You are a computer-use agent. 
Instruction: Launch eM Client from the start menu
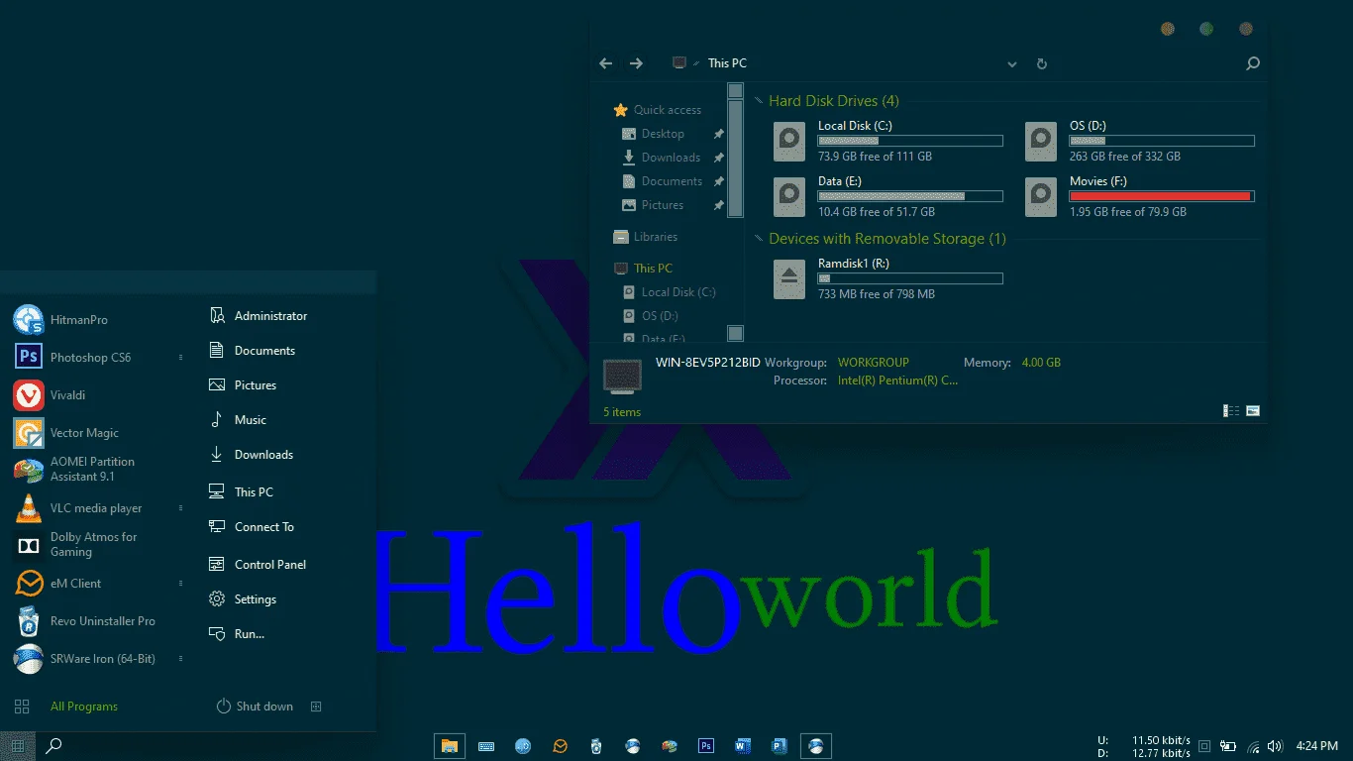[57, 584]
